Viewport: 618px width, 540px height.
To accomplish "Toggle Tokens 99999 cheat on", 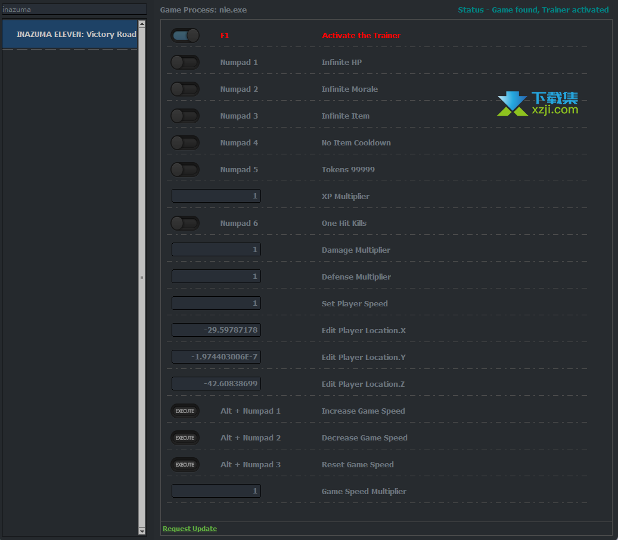I will click(x=185, y=170).
